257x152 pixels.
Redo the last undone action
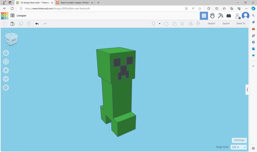[45, 24]
